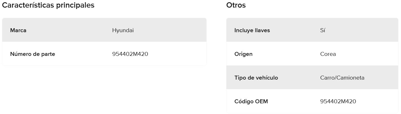Select the Código OEM label
This screenshot has height=114, width=401.
tap(251, 102)
